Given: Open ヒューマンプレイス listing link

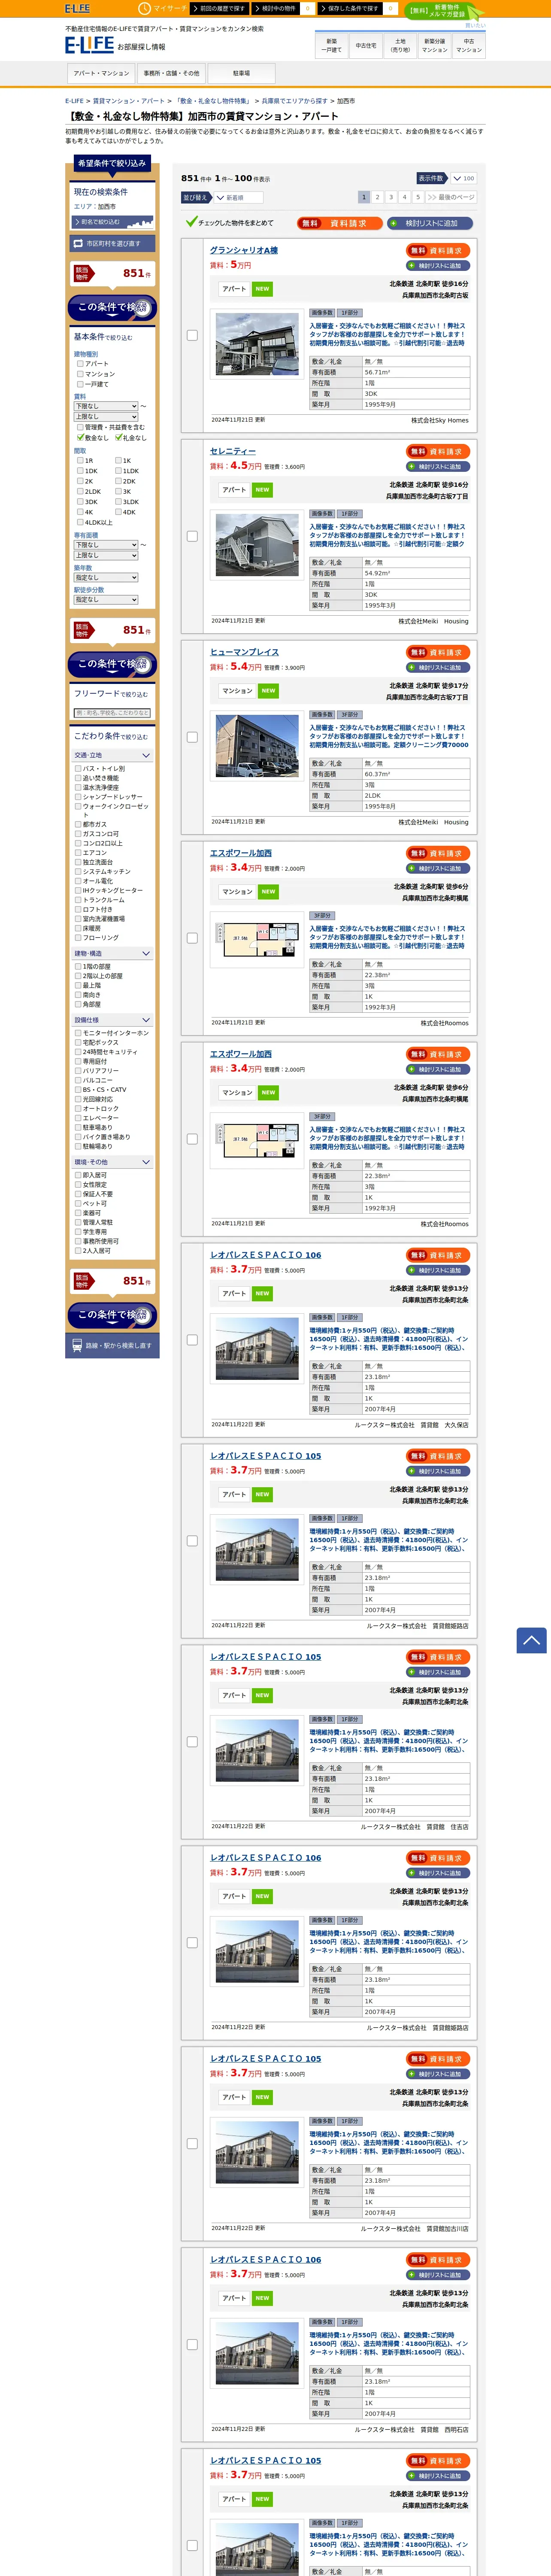Looking at the screenshot, I should tap(244, 652).
